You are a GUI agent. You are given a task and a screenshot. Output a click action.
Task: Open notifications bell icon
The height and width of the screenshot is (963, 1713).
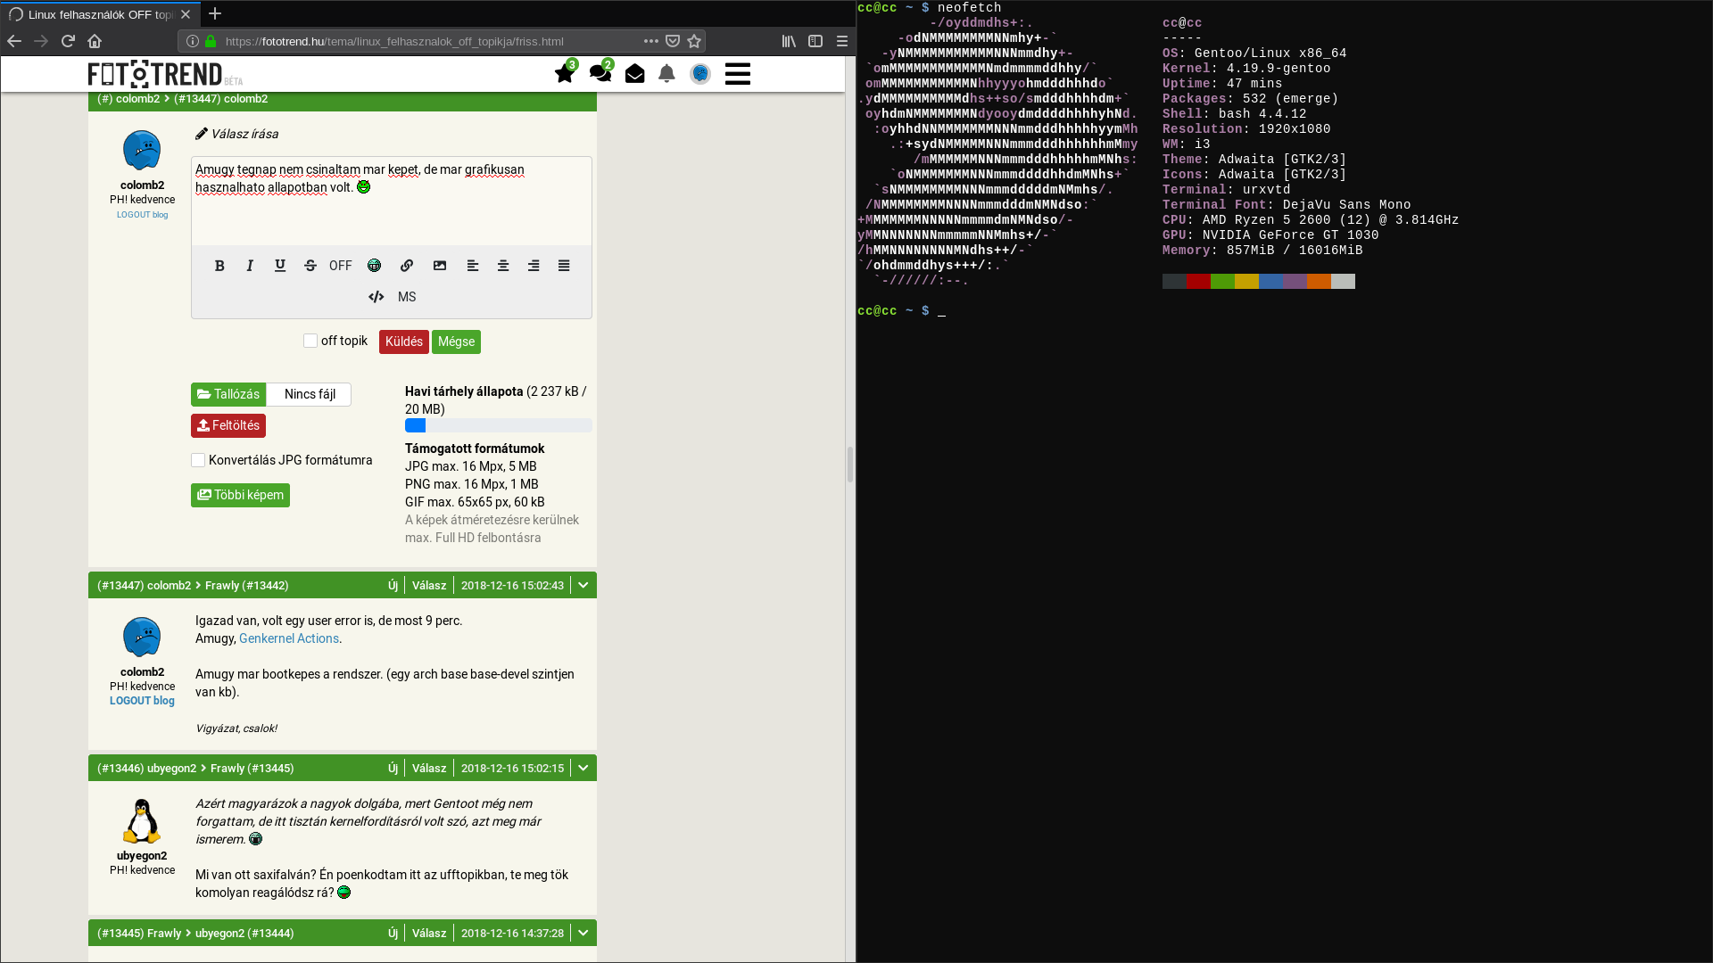click(666, 74)
